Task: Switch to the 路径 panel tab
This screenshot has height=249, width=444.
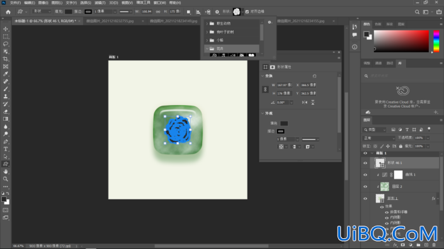Action: pos(390,64)
